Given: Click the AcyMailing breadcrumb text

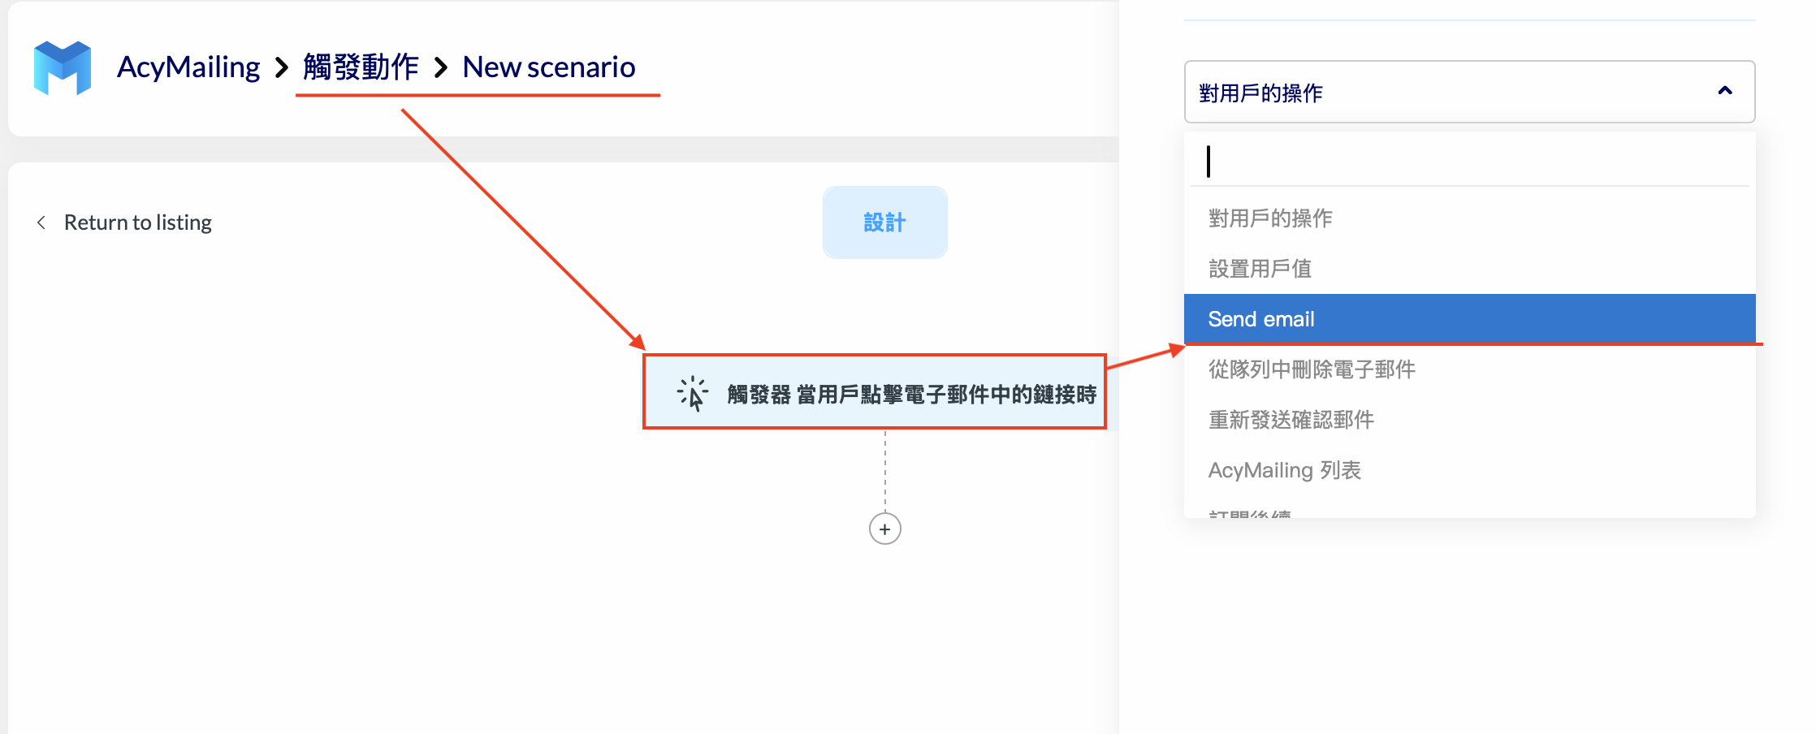Looking at the screenshot, I should (x=188, y=67).
